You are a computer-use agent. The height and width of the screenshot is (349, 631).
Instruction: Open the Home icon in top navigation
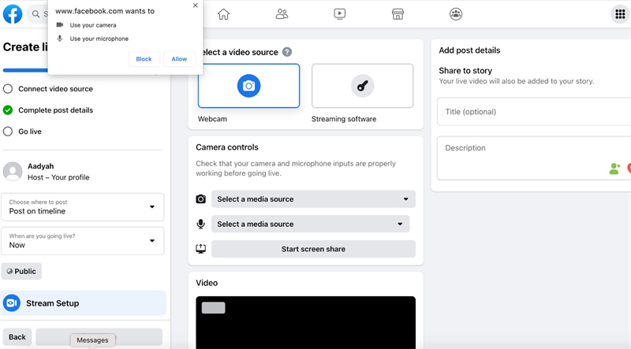tap(223, 14)
